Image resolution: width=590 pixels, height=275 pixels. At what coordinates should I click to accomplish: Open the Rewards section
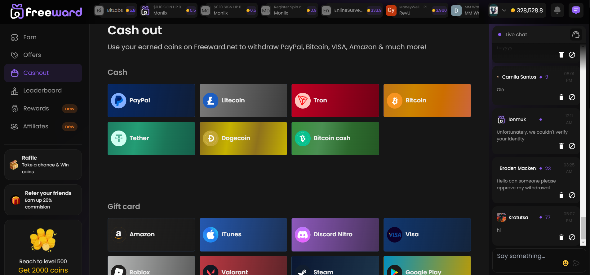point(43,109)
